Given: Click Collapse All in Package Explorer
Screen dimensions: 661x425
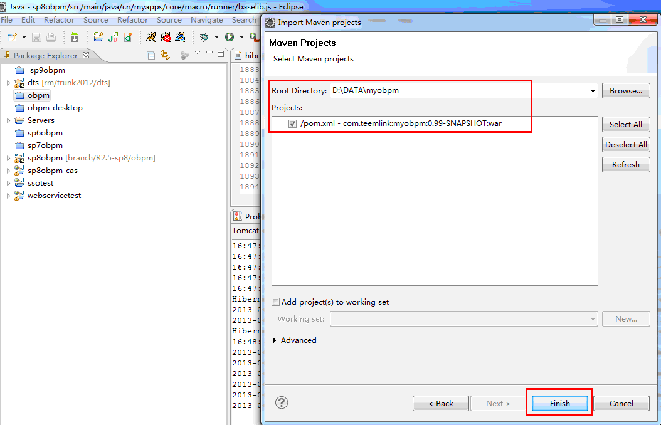Looking at the screenshot, I should click(151, 55).
